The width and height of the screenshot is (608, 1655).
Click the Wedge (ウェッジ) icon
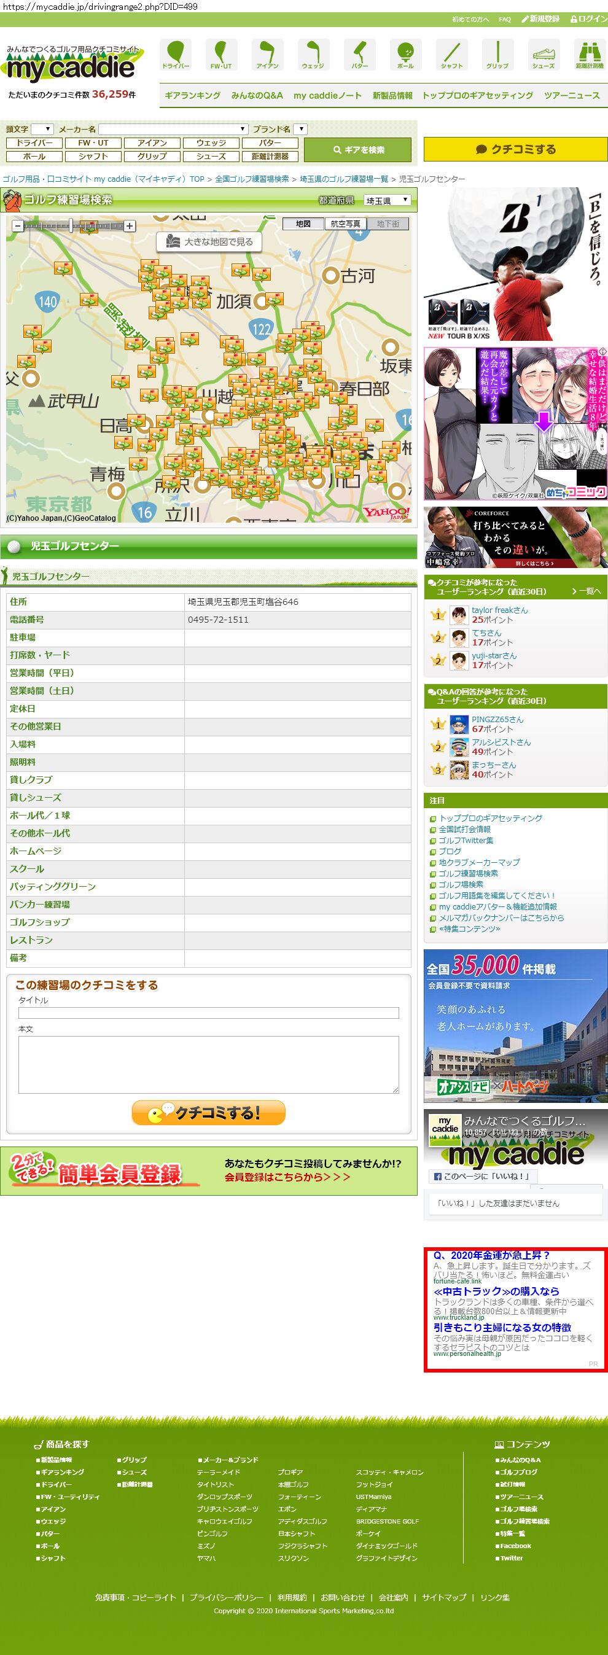(313, 54)
